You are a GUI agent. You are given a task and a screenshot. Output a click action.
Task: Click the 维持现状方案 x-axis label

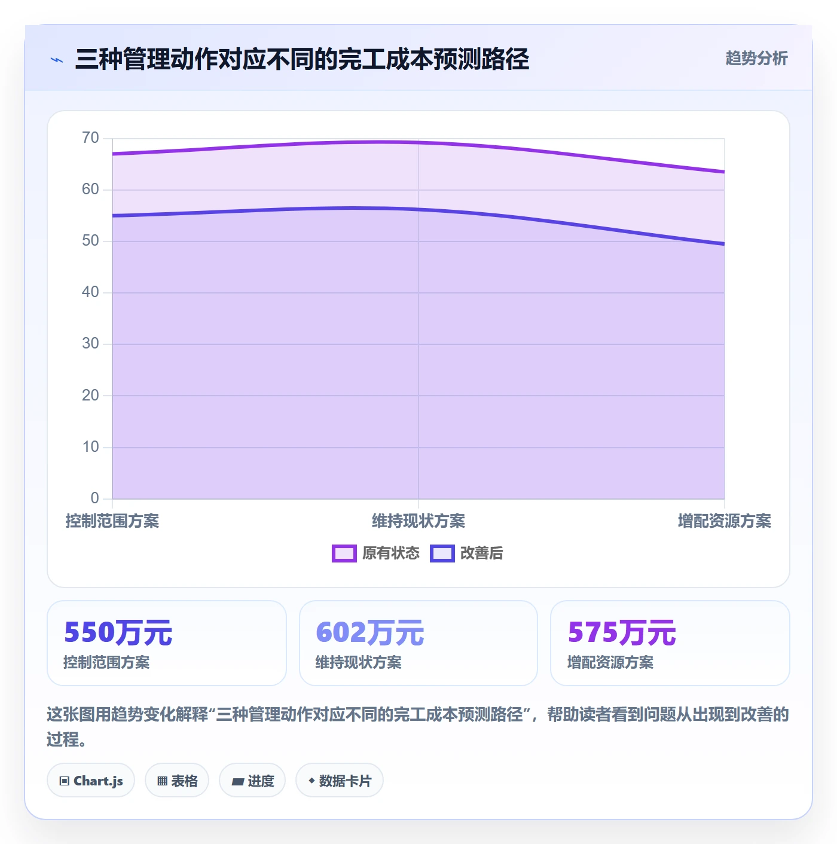(418, 521)
